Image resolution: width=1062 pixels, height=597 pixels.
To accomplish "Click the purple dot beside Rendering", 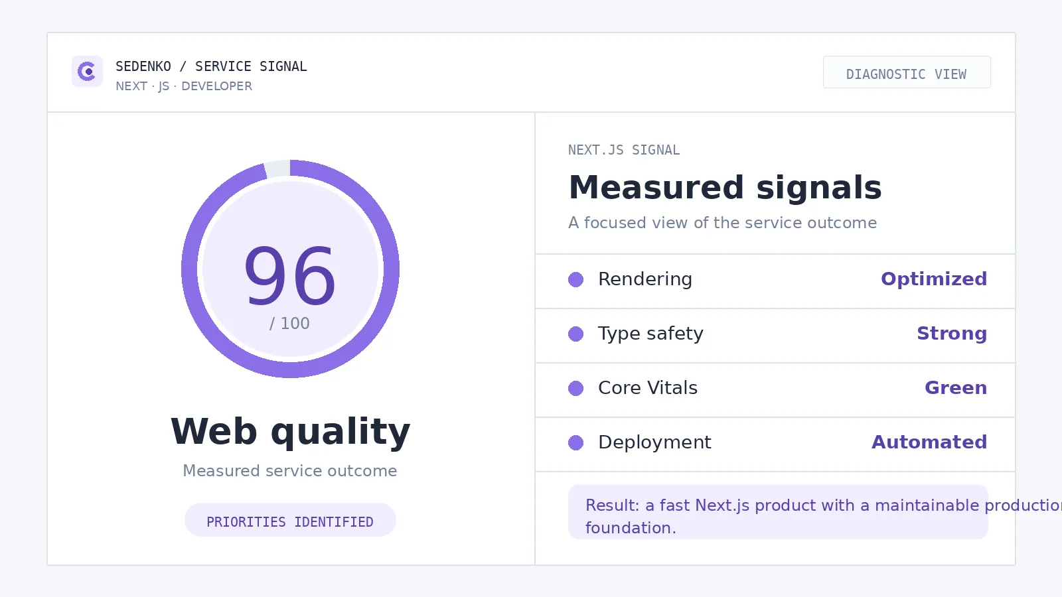I will [x=575, y=280].
